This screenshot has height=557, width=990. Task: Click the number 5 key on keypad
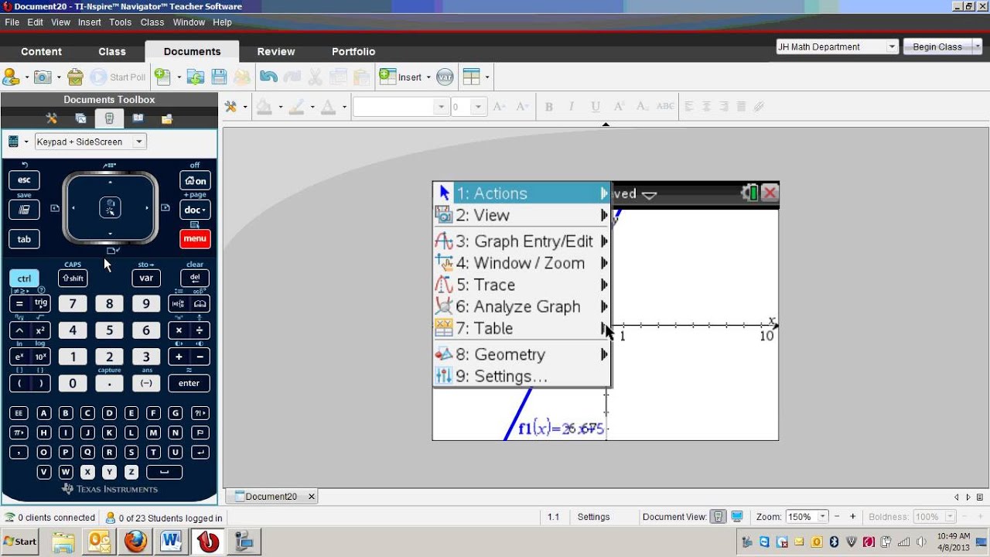point(109,330)
